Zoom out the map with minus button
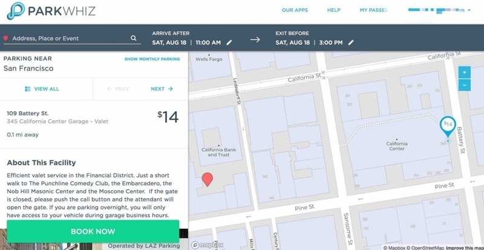Screen dimensions: 484x250 tap(464, 85)
